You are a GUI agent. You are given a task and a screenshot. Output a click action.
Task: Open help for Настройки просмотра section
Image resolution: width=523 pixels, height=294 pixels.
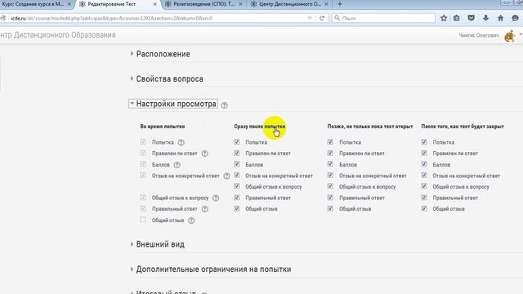pos(224,105)
